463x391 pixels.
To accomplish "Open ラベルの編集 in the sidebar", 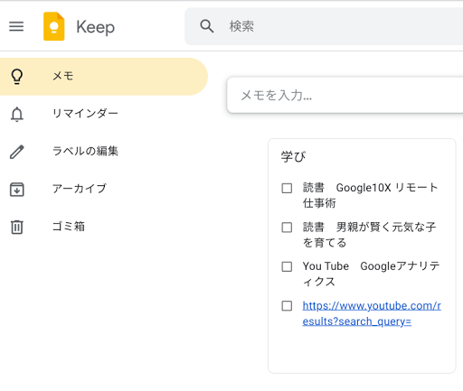I will pos(104,152).
